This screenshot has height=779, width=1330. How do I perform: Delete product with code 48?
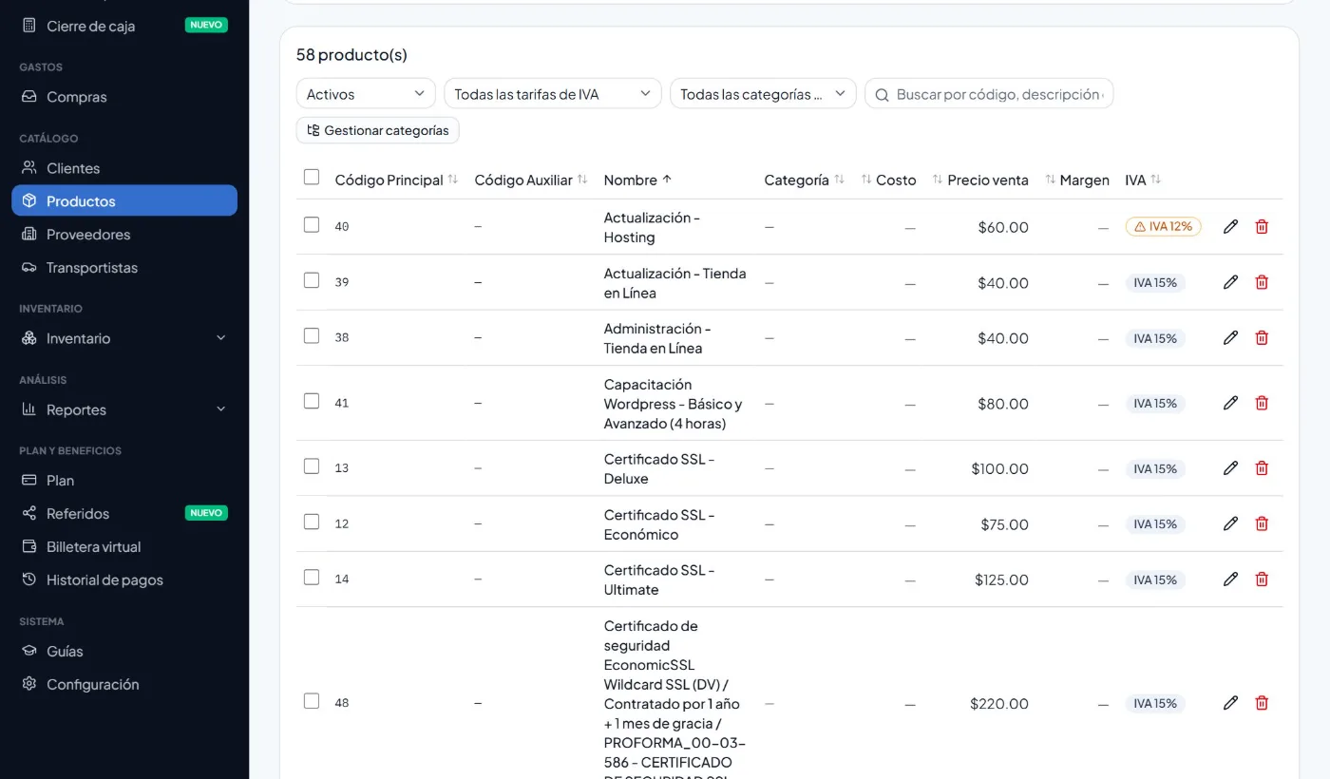pos(1262,703)
